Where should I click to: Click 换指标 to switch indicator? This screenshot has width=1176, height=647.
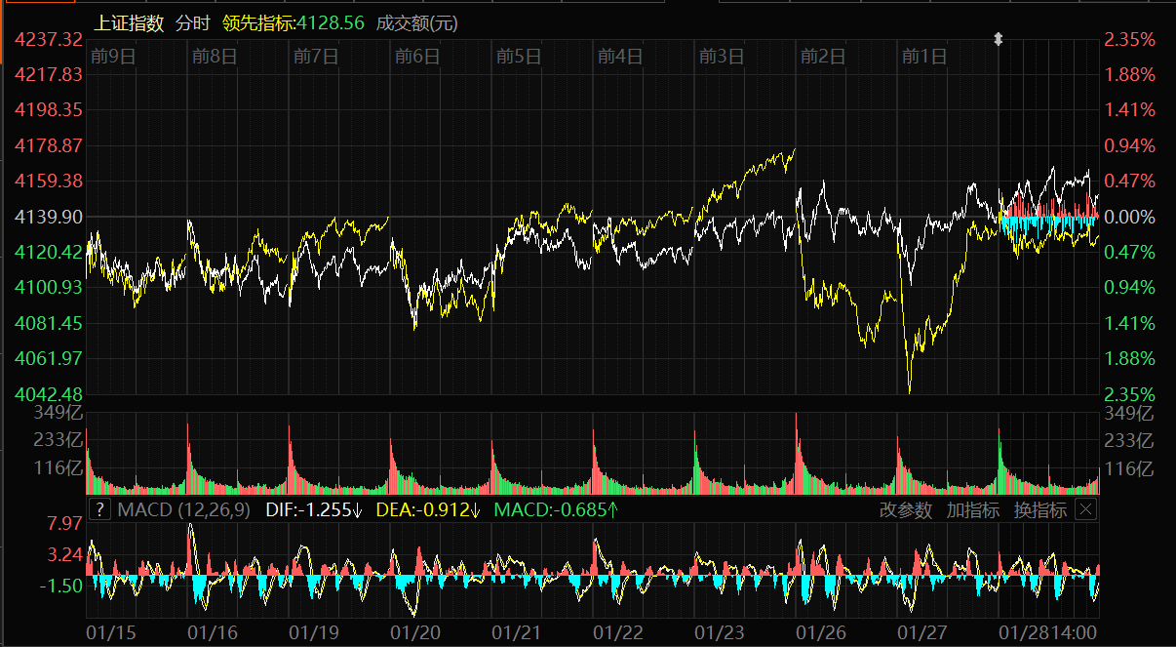[x=1039, y=509]
